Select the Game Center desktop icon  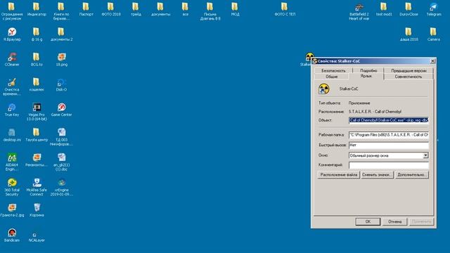tap(61, 110)
